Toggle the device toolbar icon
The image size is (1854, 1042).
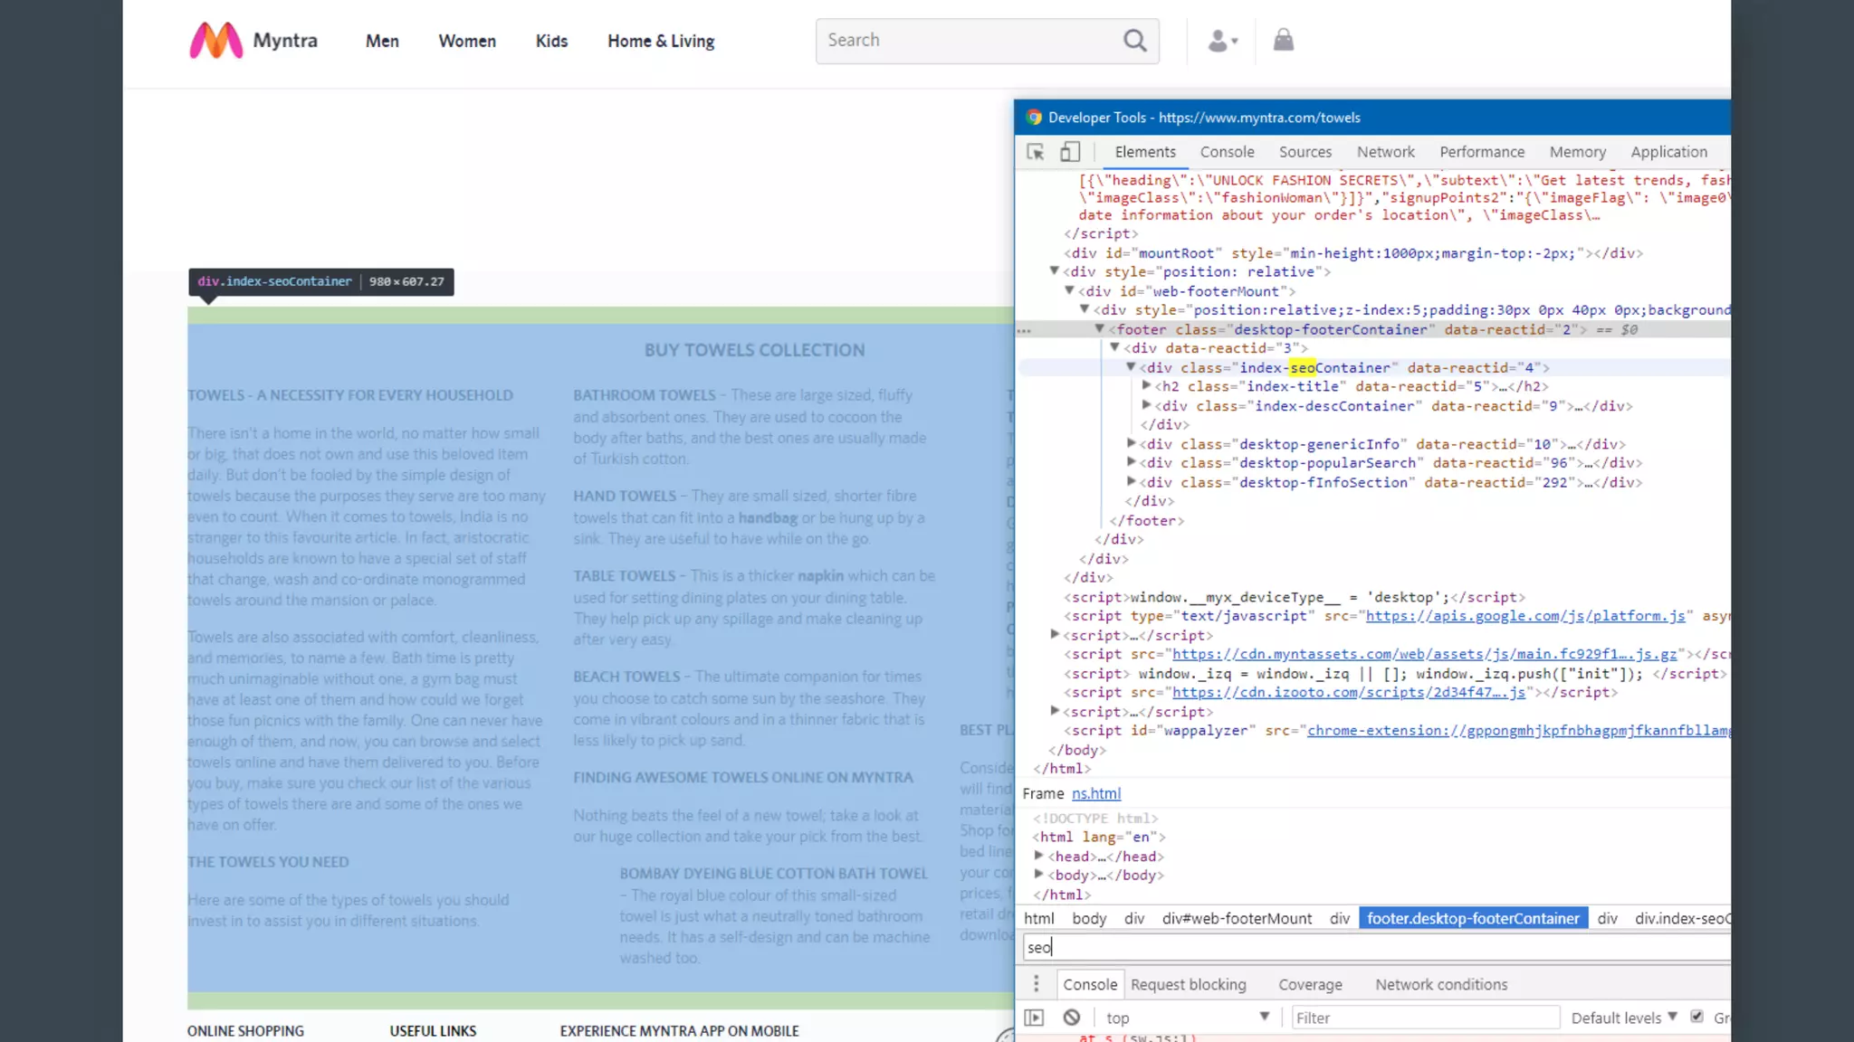[x=1070, y=152]
